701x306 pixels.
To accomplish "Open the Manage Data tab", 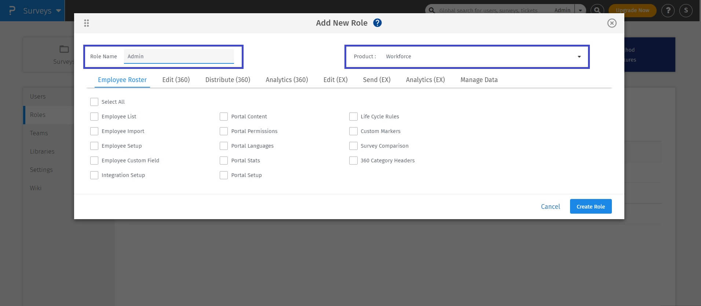I will pyautogui.click(x=479, y=80).
